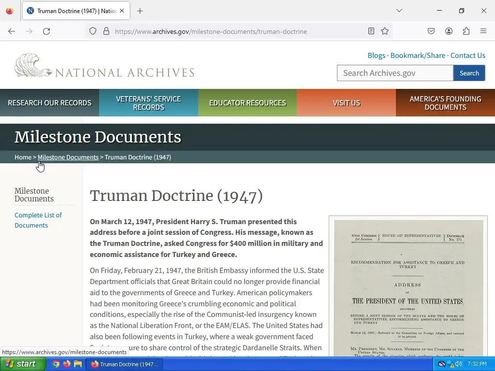495x371 pixels.
Task: Open the tracking protection shield icon
Action: coord(92,31)
